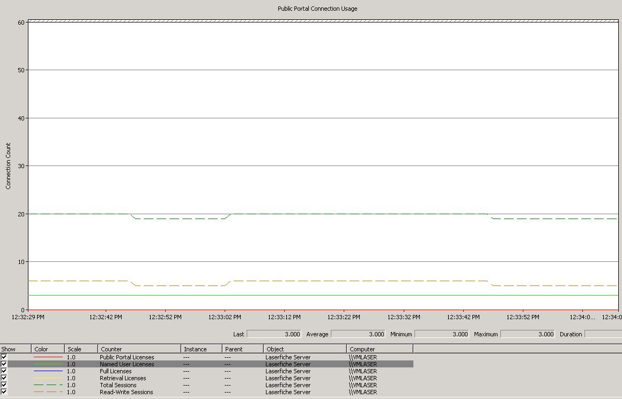Uncheck the Public Portal Licenses show checkbox
The width and height of the screenshot is (622, 399).
[x=4, y=357]
